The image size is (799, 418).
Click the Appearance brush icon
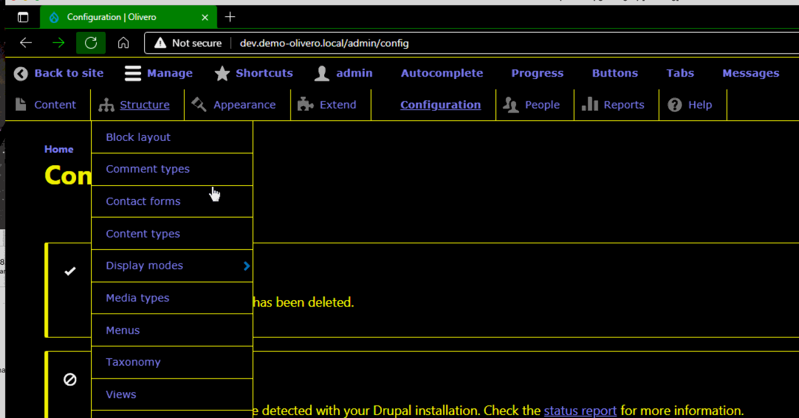199,105
